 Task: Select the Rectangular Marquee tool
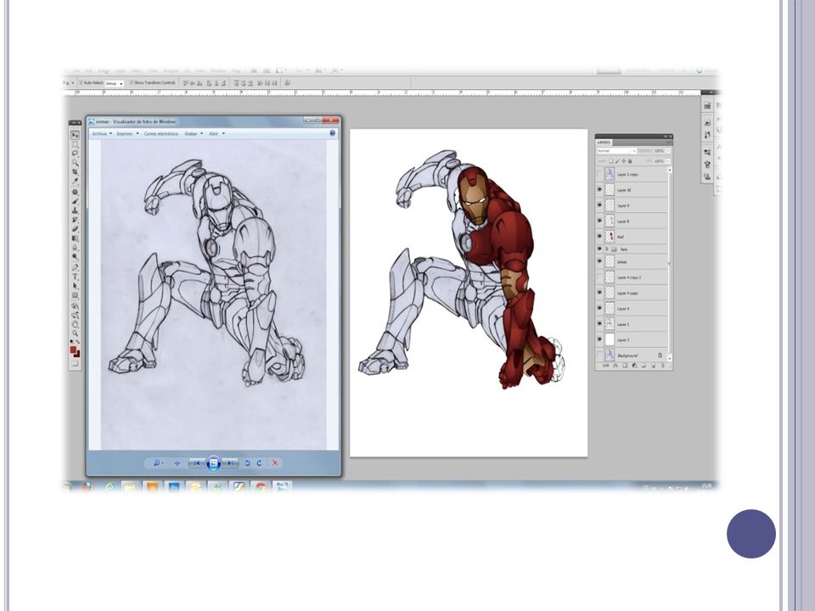(x=75, y=144)
